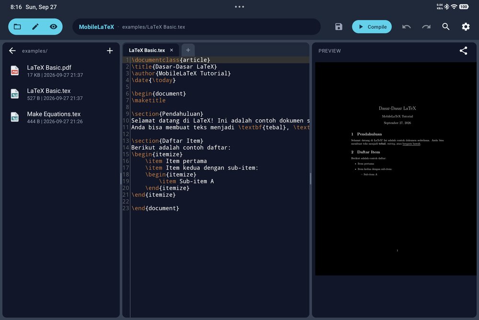Click \section{Pendahuluan} line in editor
This screenshot has height=320, width=479.
[x=167, y=114]
